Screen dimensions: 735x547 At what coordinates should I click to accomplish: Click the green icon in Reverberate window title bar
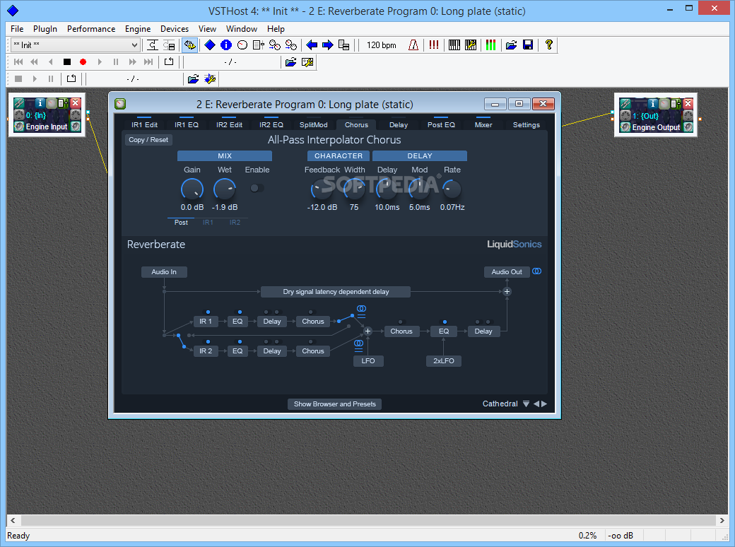120,104
